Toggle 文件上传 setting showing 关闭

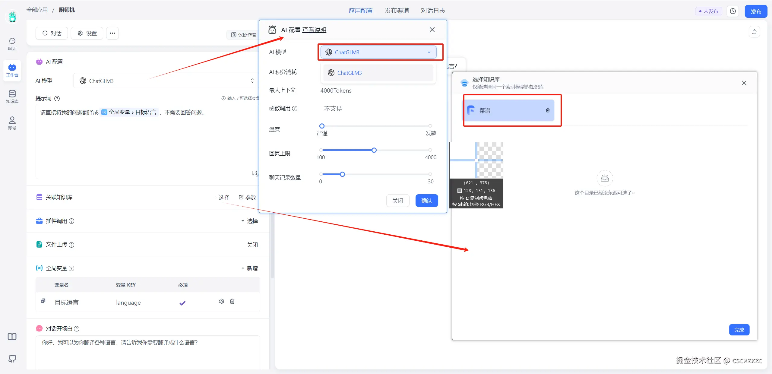coord(252,245)
